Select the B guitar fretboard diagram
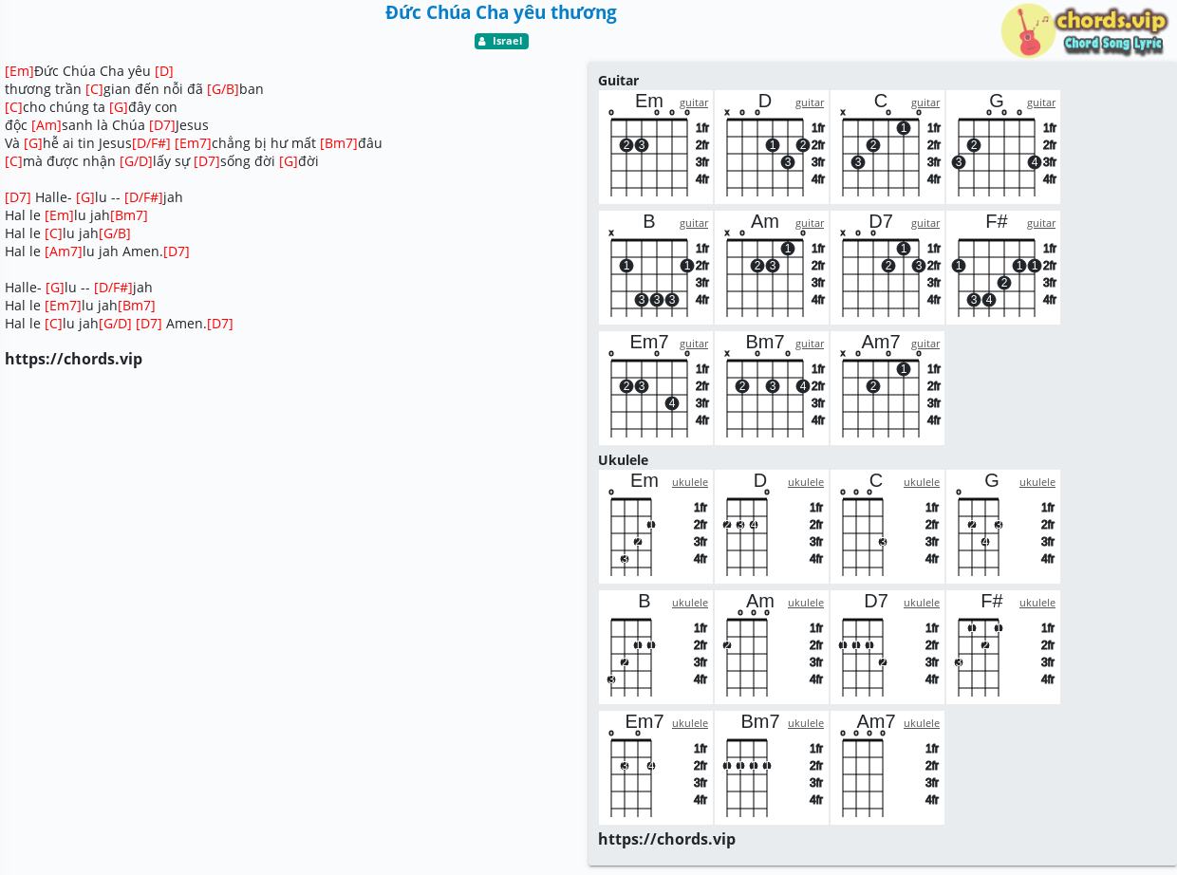The height and width of the screenshot is (875, 1177). tap(656, 268)
